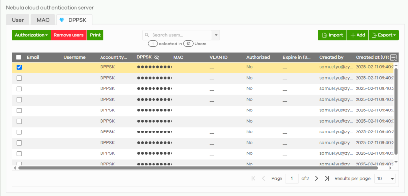Sort by the Created by column header
This screenshot has height=196, width=408.
coord(331,57)
